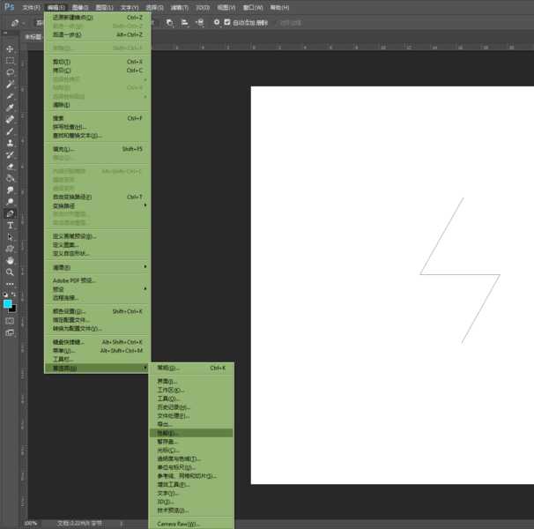The image size is (534, 529).
Task: Click the Pen tool in the toolbar
Action: [x=11, y=213]
